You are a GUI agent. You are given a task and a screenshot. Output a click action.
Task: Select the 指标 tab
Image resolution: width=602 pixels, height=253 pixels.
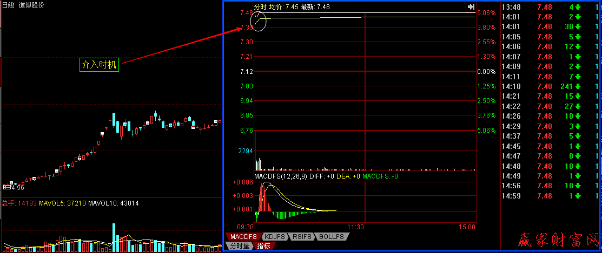264,246
